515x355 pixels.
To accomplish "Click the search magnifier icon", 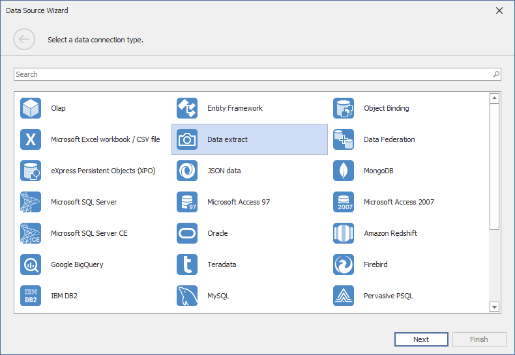I will (496, 74).
